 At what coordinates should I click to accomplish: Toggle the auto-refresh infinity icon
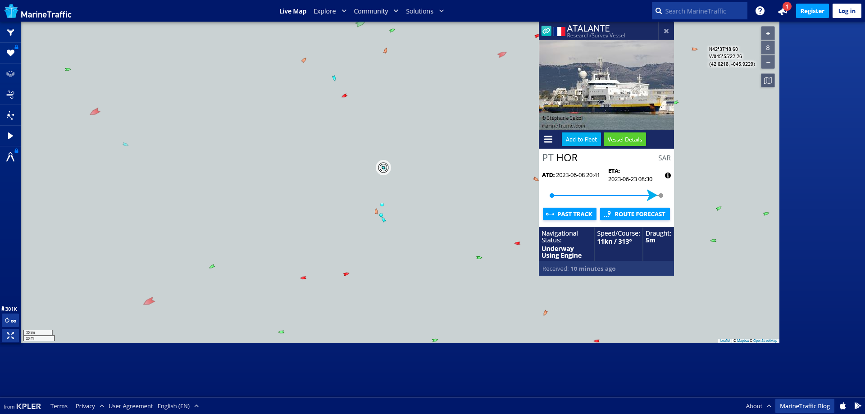[x=10, y=321]
